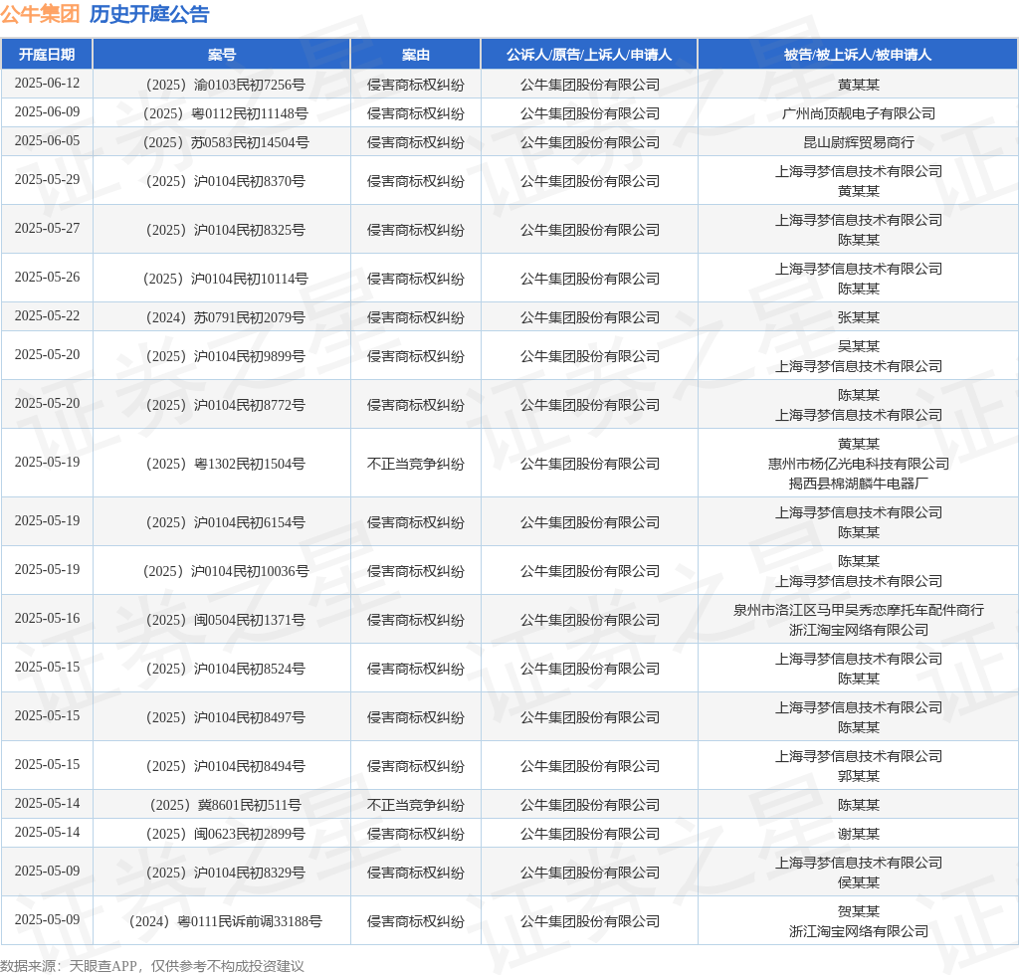Select the 开庭日期 column header
The height and width of the screenshot is (975, 1019).
pos(47,55)
